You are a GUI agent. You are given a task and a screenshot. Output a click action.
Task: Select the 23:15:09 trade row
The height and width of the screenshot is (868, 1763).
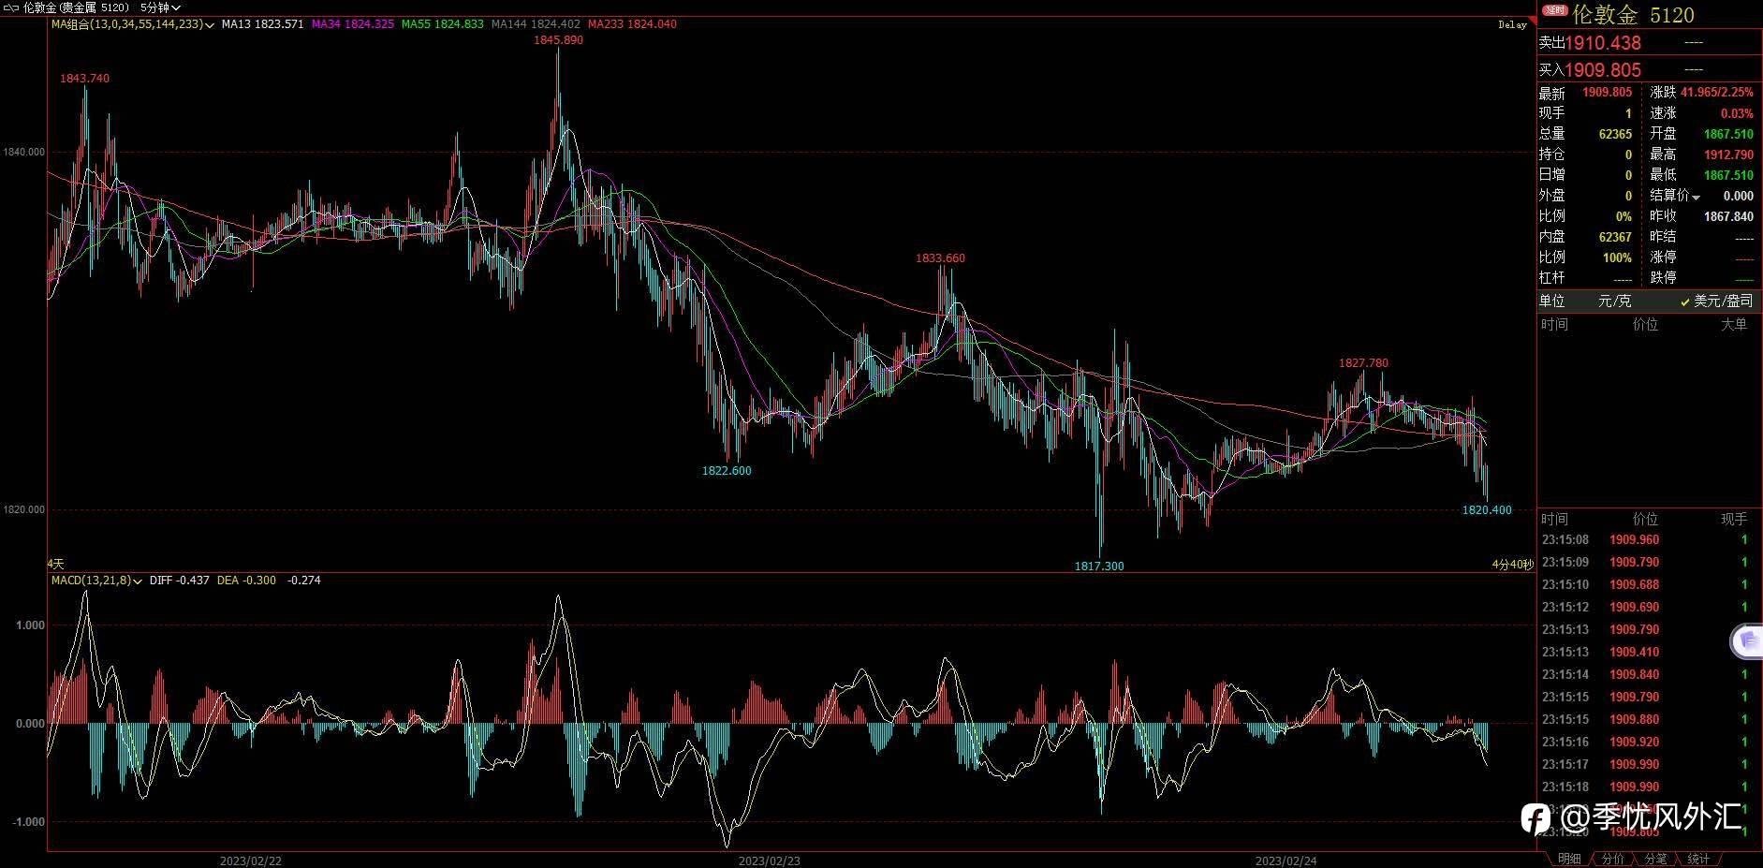(1649, 563)
